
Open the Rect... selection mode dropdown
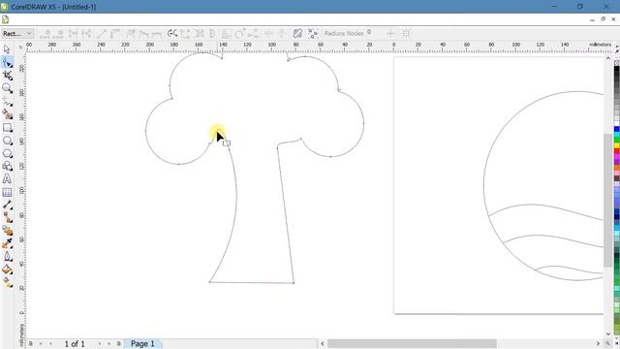point(17,34)
